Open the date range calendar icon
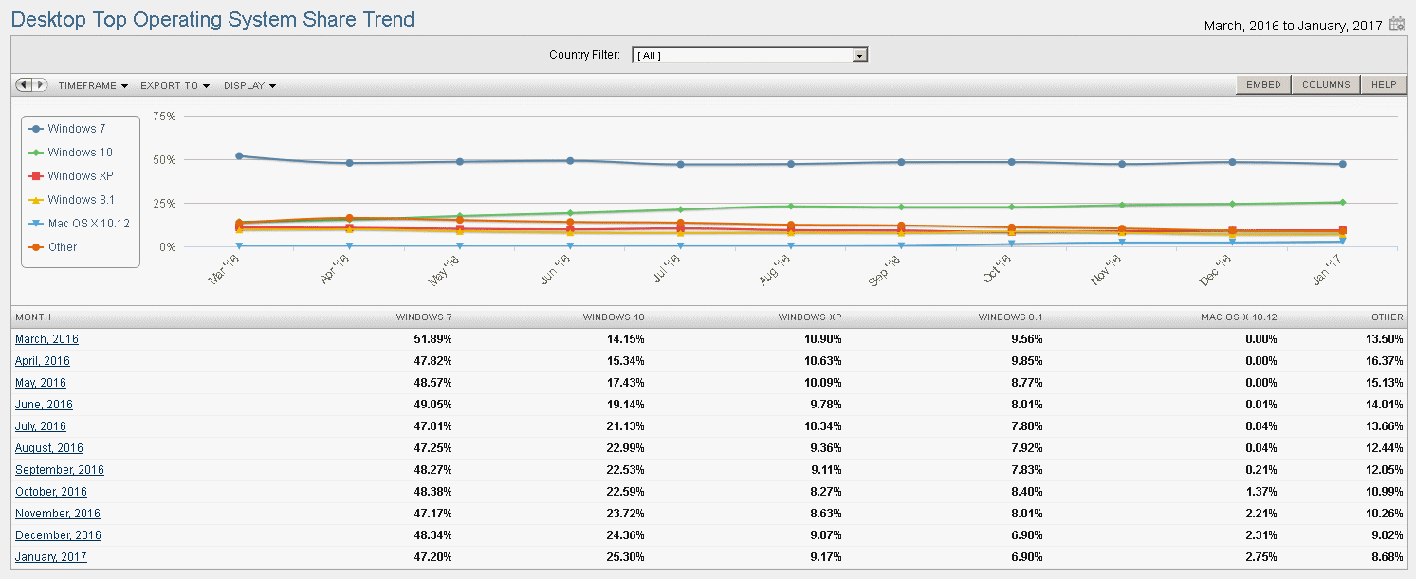1416x579 pixels. tap(1397, 25)
